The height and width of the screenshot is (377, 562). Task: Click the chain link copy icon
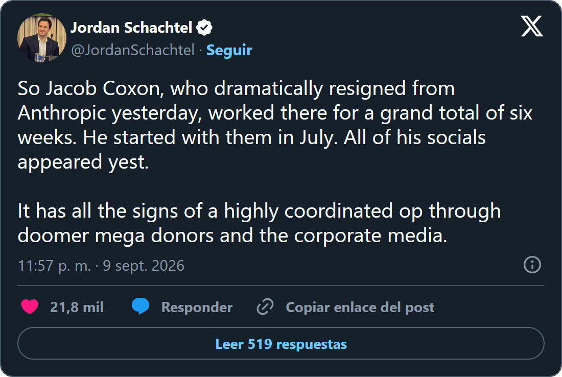tap(265, 307)
